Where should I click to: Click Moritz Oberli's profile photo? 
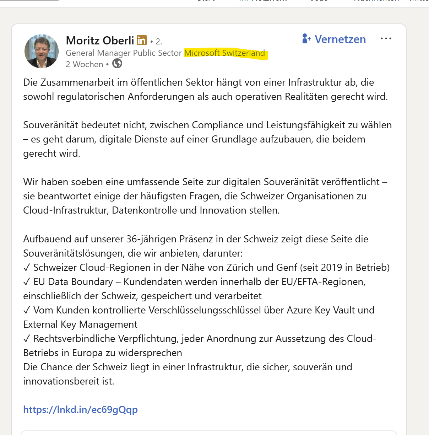click(x=41, y=51)
